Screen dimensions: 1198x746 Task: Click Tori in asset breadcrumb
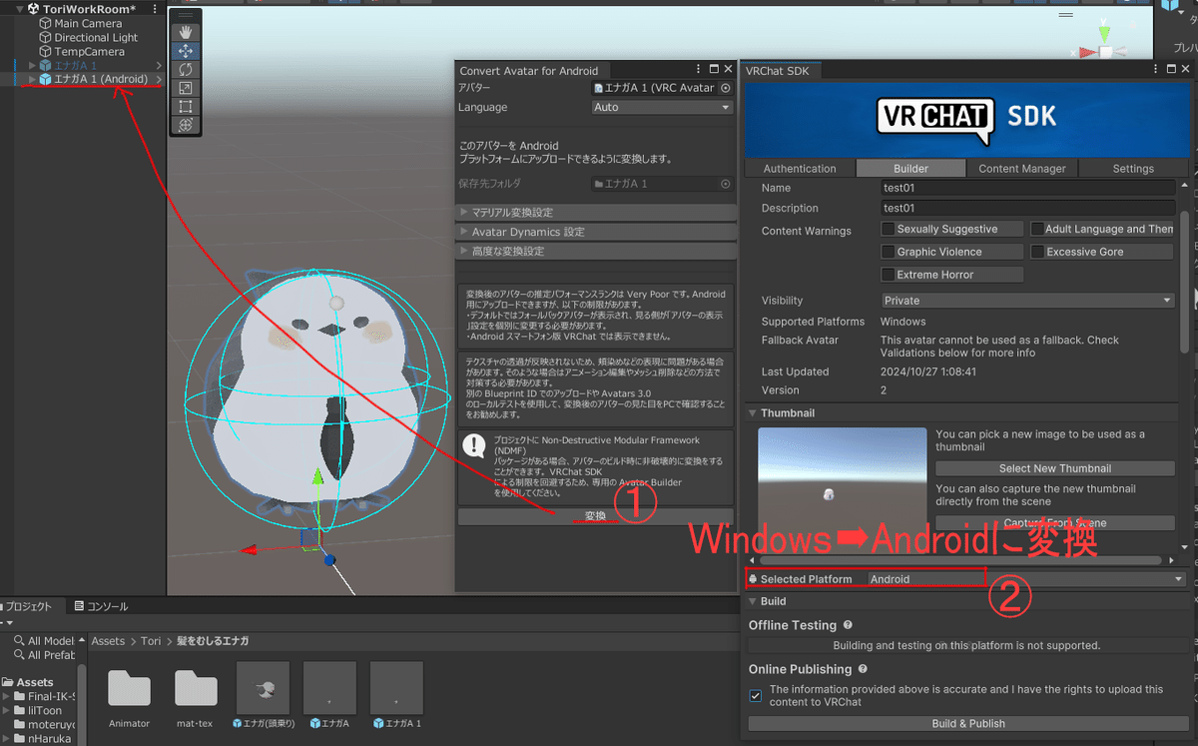[x=150, y=641]
